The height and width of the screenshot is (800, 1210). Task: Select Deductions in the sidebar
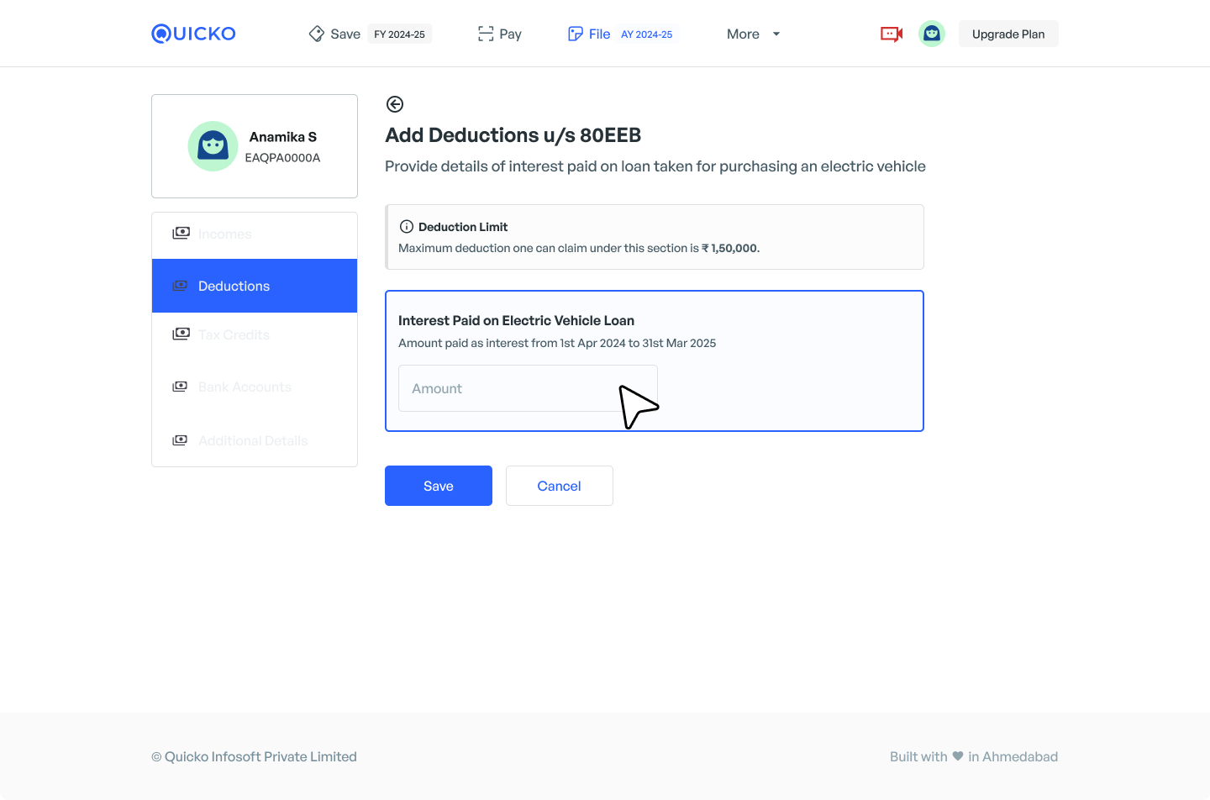coord(255,286)
